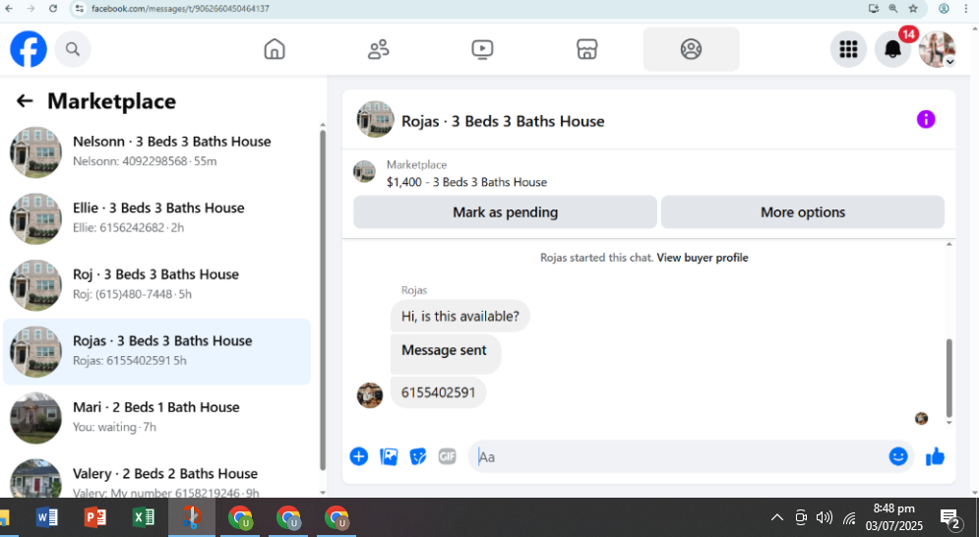Screen dimensions: 979x537
Task: Open emoji picker in message box
Action: (x=898, y=456)
